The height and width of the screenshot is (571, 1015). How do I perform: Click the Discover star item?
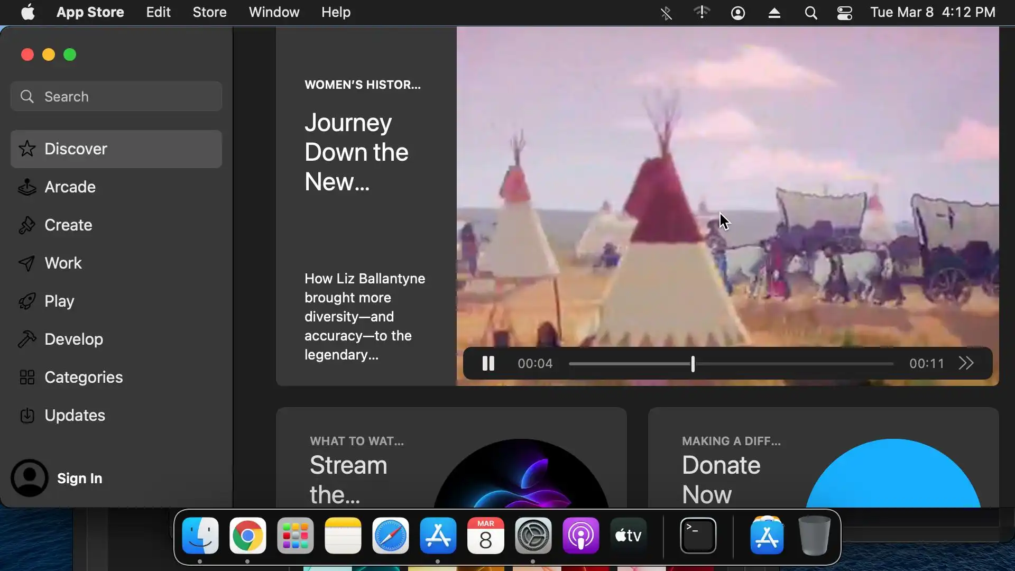[x=76, y=149]
